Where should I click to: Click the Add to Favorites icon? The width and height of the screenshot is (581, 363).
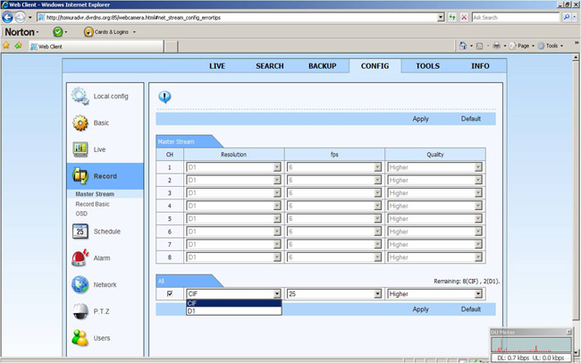pyautogui.click(x=18, y=46)
